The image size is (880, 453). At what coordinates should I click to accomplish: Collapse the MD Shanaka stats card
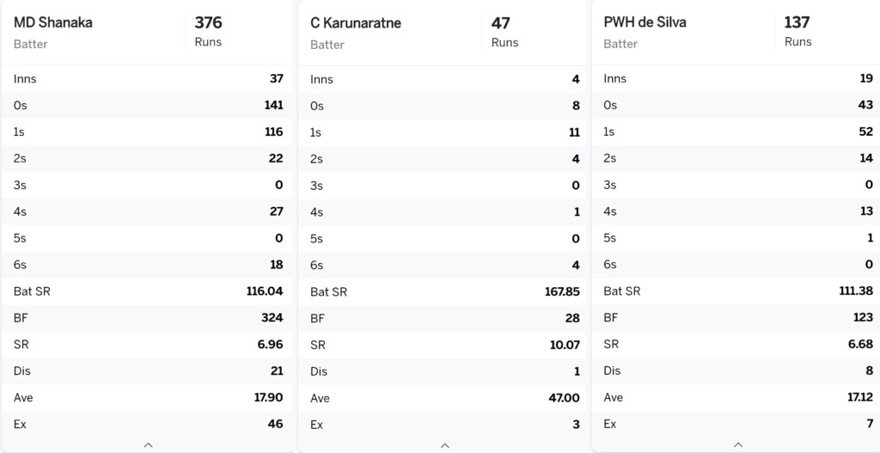click(148, 445)
